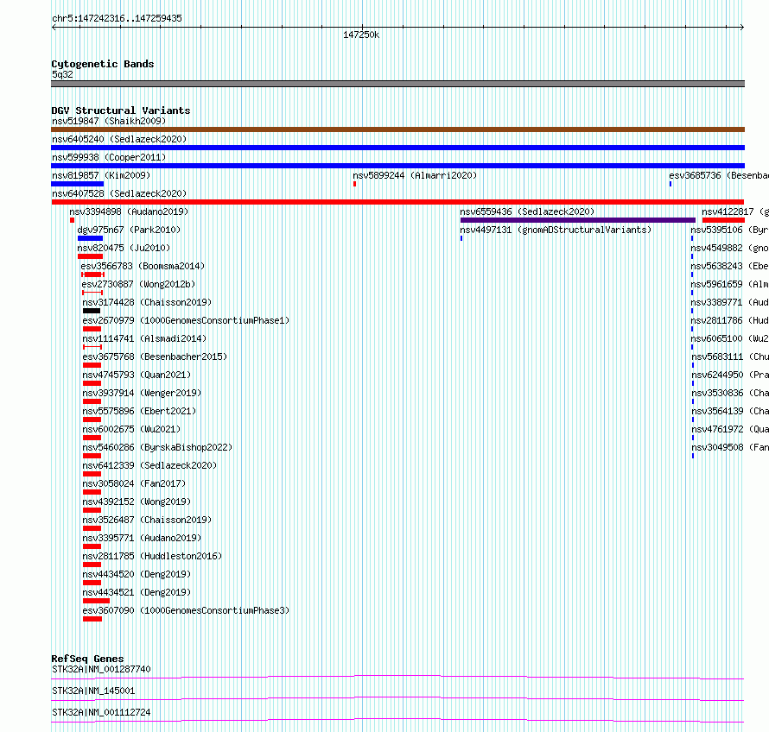Select the Cytogenetic Bands track title
This screenshot has height=732, width=769.
(x=103, y=64)
